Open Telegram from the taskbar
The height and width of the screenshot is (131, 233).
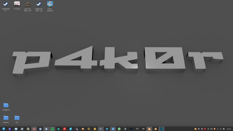tap(113, 129)
